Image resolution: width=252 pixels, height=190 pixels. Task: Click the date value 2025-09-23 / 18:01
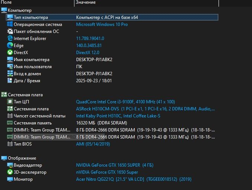[94, 81]
